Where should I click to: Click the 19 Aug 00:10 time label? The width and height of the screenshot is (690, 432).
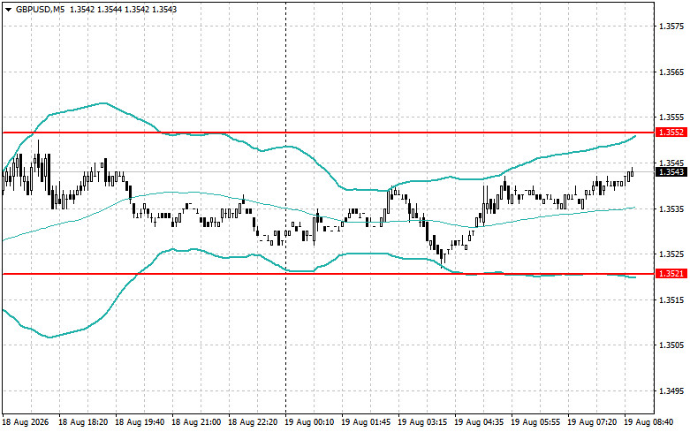point(309,422)
